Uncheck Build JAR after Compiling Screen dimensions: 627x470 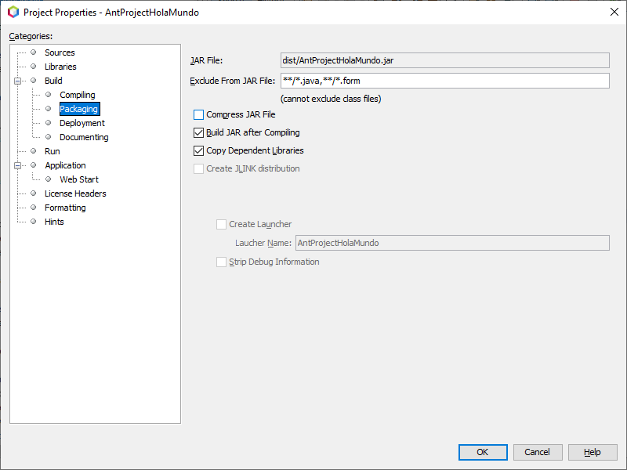[198, 133]
